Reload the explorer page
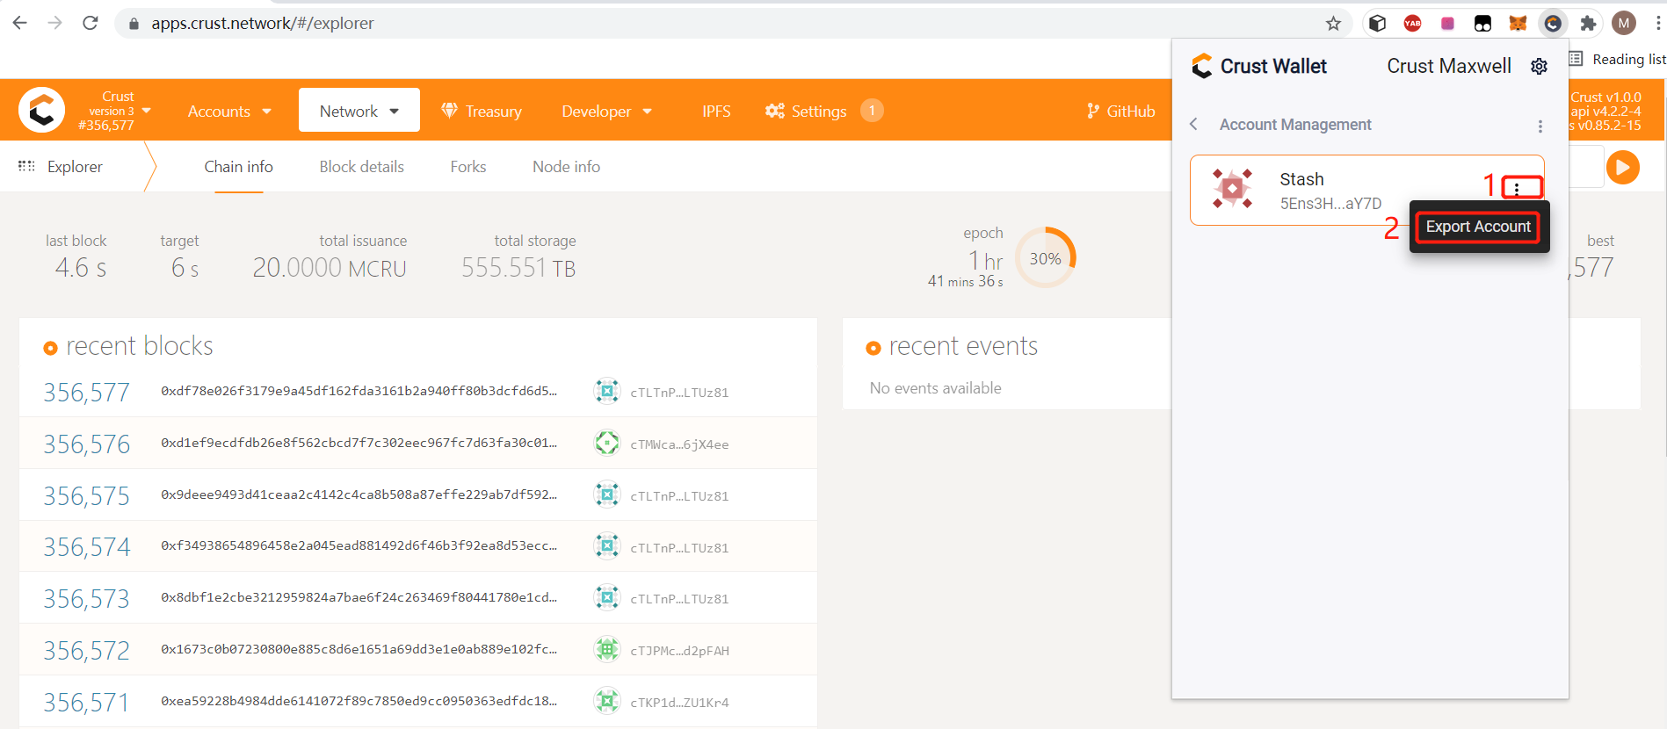Viewport: 1667px width, 729px height. pyautogui.click(x=90, y=23)
